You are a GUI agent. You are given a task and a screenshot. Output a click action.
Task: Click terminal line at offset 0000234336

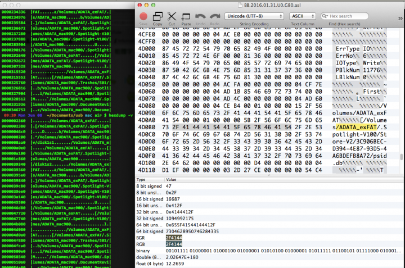click(x=56, y=12)
